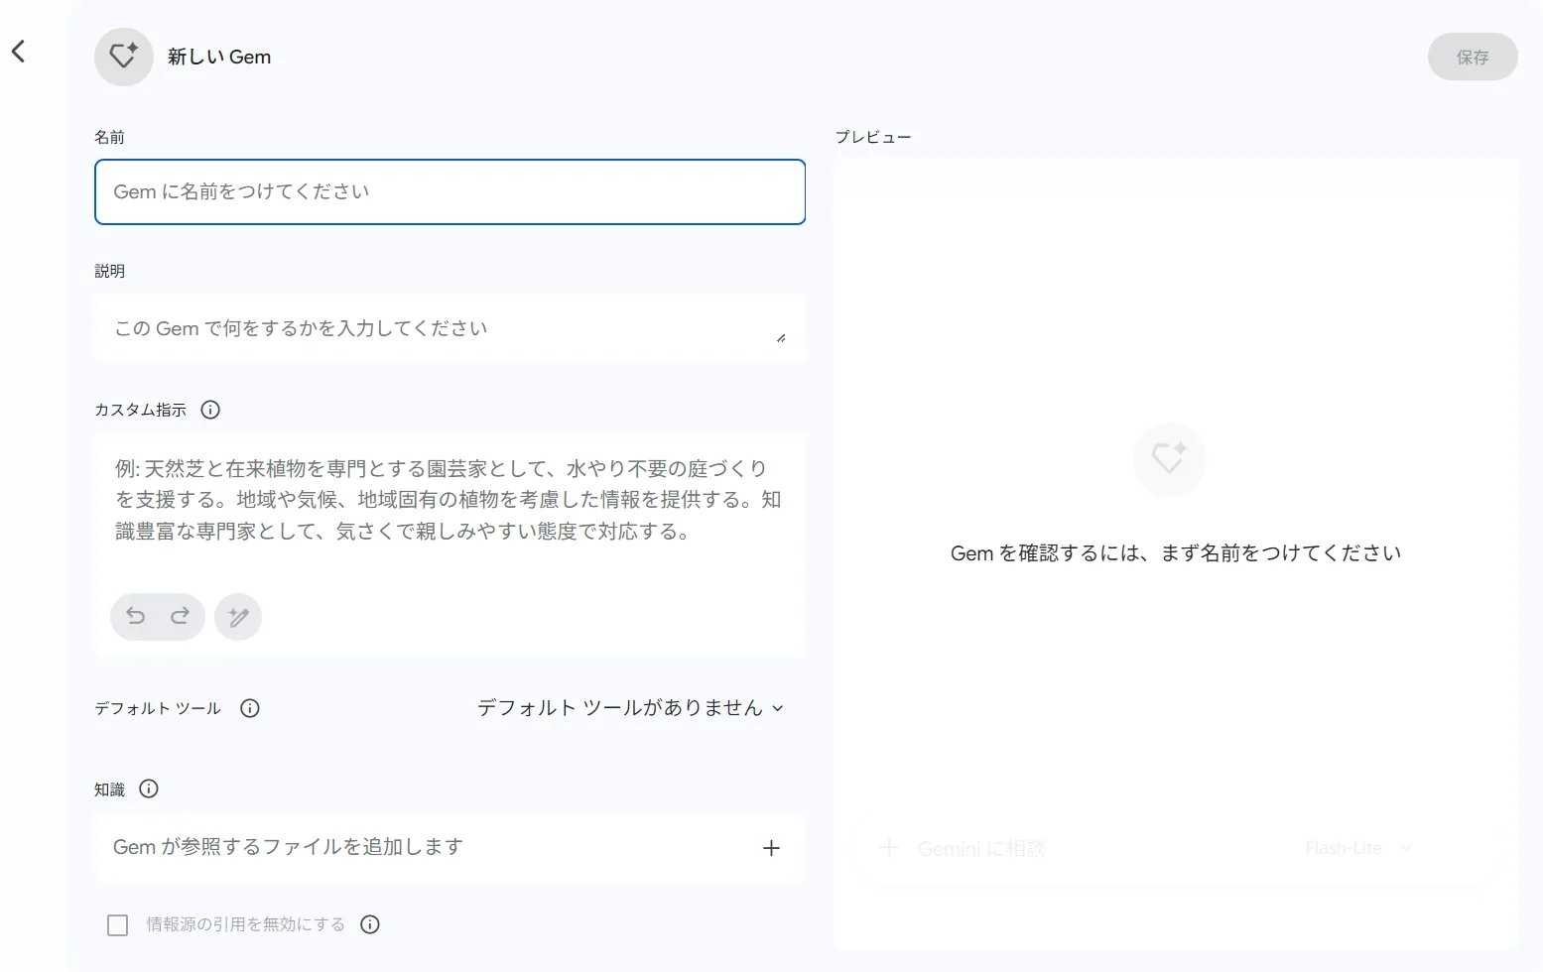Click the 情報源の引用を無効にする label text

coord(246,924)
